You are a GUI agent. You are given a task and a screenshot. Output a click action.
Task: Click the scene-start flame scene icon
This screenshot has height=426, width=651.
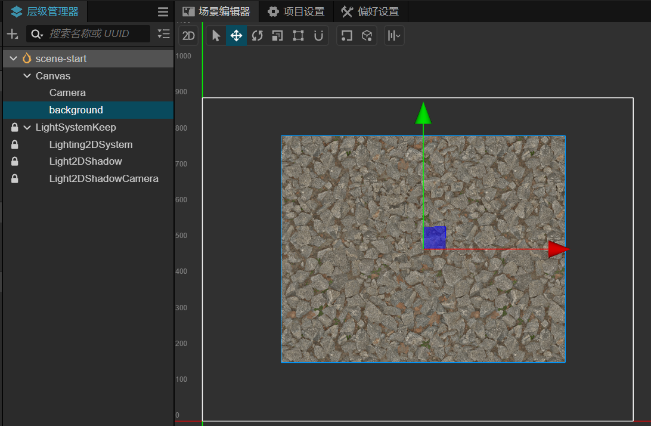(x=27, y=58)
